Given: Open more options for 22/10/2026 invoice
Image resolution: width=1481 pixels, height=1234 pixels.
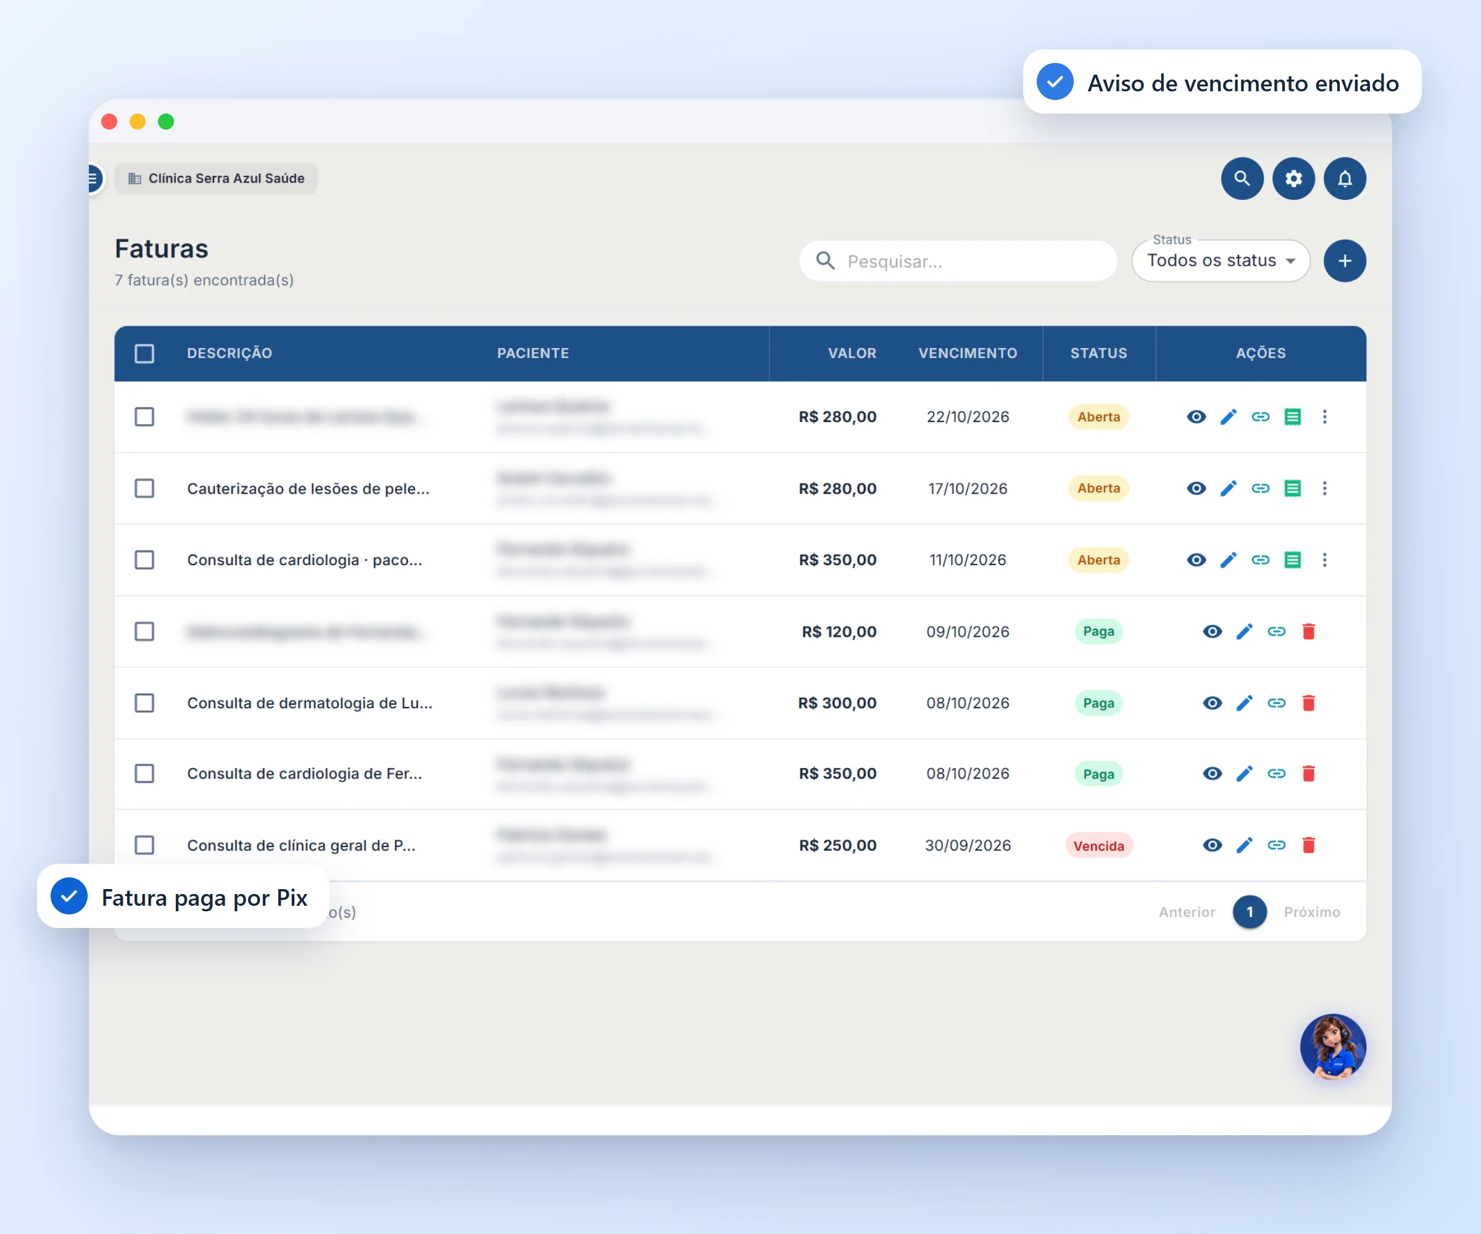Looking at the screenshot, I should point(1324,416).
